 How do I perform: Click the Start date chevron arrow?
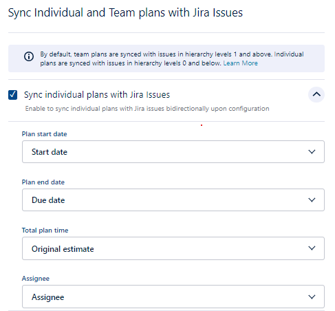click(x=312, y=151)
